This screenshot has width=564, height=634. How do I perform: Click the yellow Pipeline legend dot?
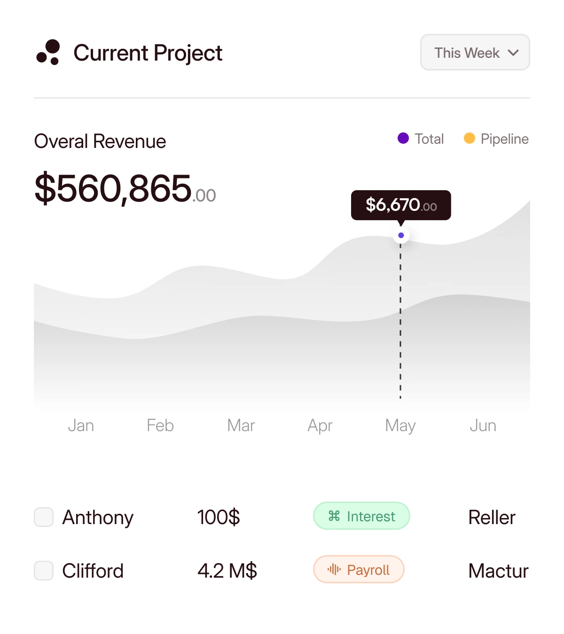(x=469, y=138)
